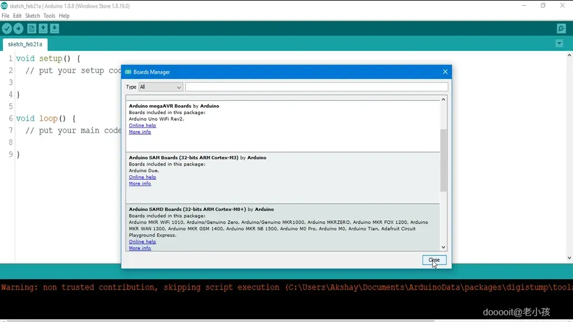Open Online help for SAM Boards
Viewport: 573px width, 322px height.
(142, 177)
